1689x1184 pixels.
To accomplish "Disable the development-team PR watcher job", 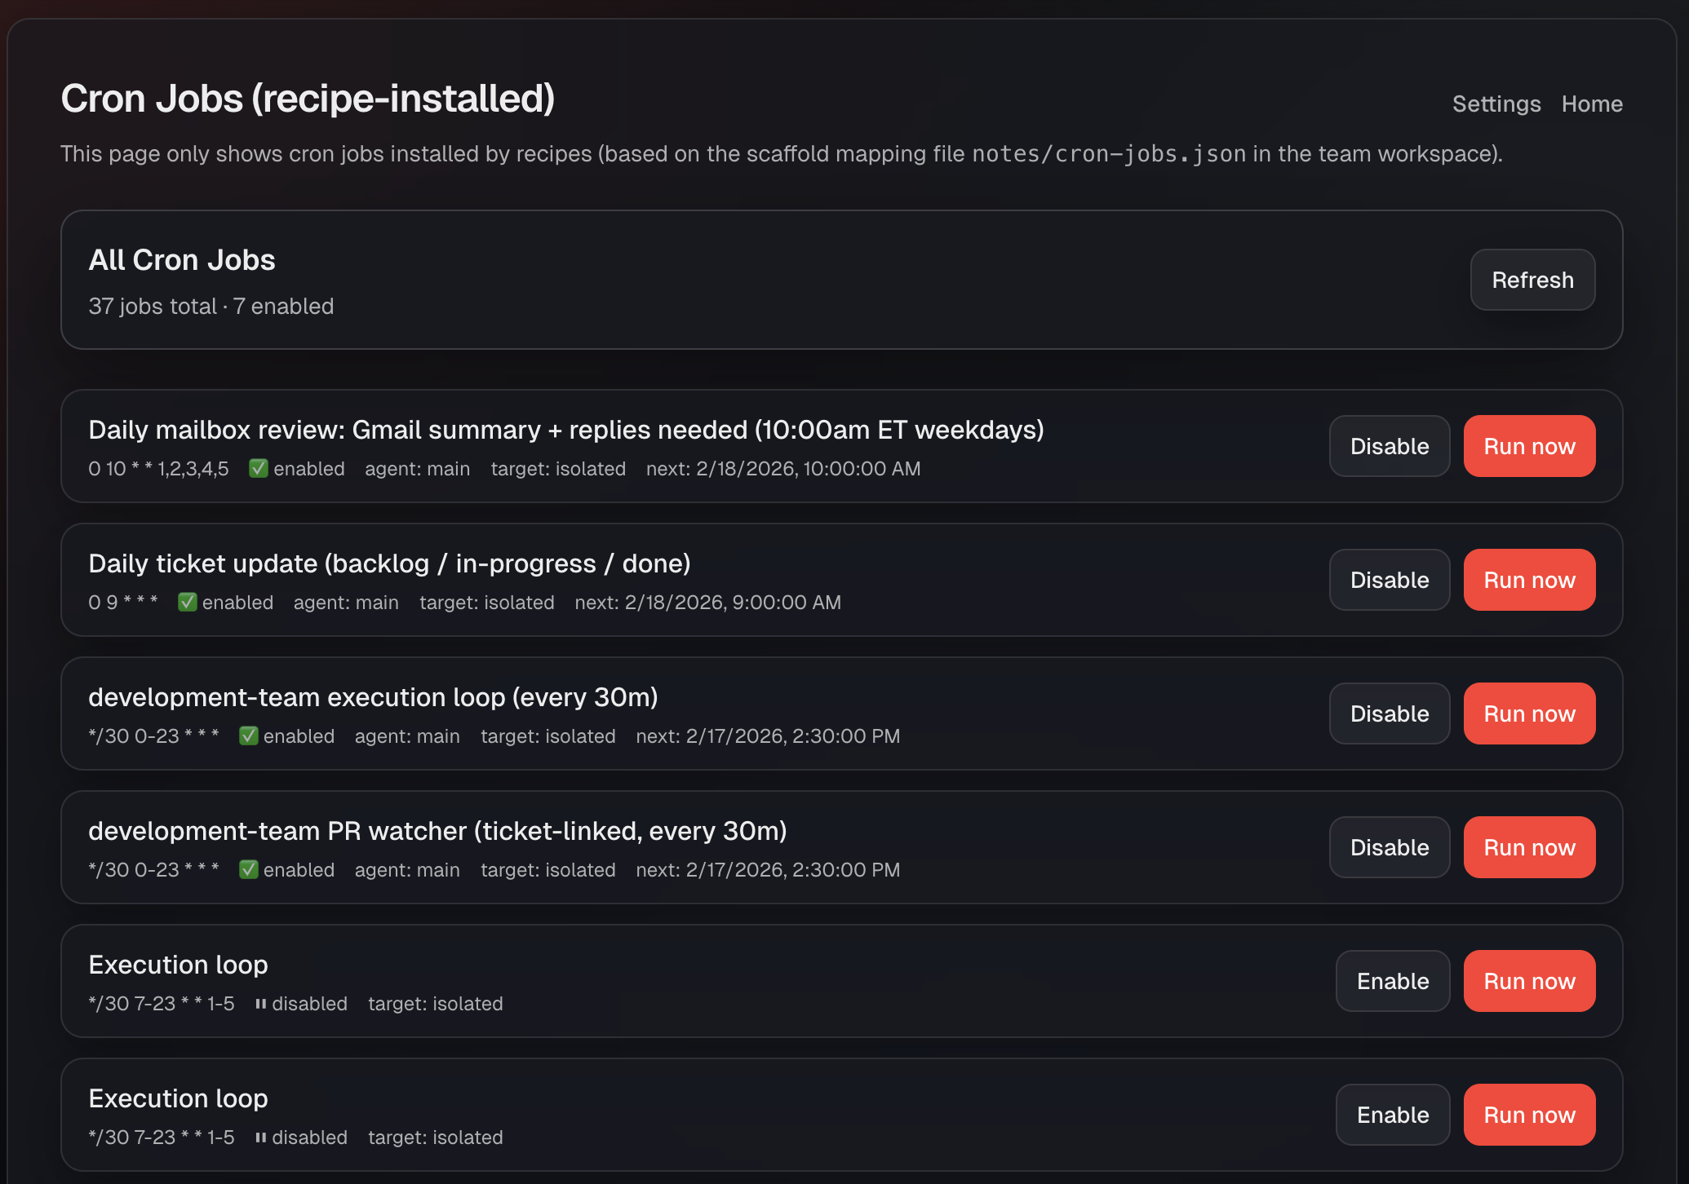I will point(1389,847).
